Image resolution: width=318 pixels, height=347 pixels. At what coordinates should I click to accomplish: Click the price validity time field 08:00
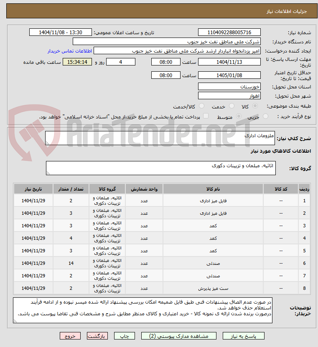pos(165,75)
